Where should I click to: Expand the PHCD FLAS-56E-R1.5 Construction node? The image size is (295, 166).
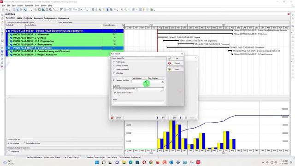tap(9, 48)
